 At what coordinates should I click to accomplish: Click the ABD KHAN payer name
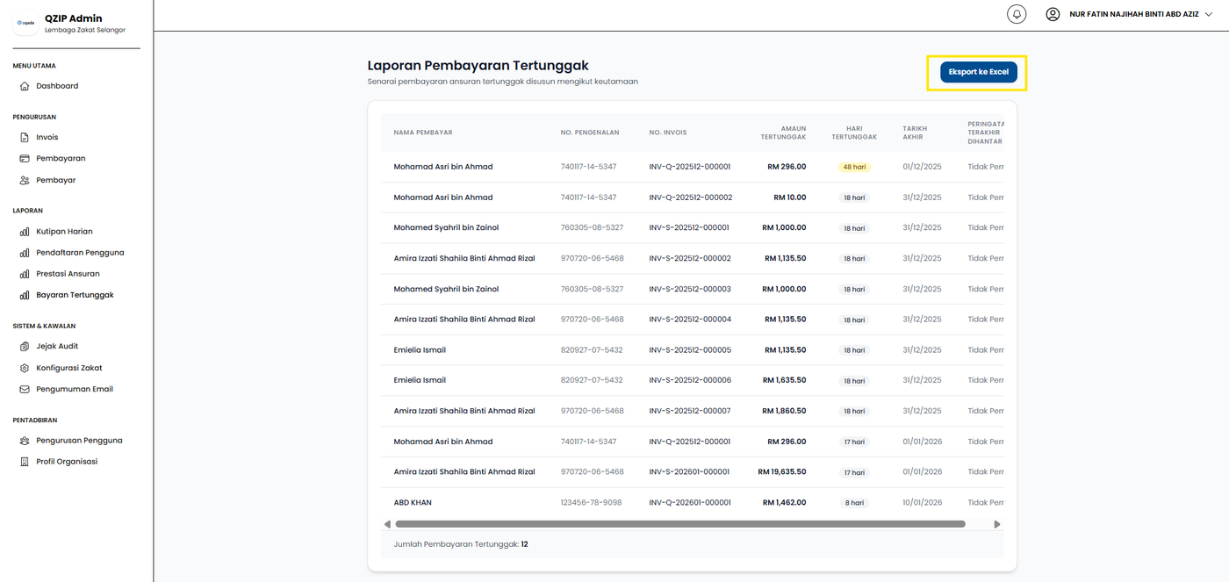(413, 503)
